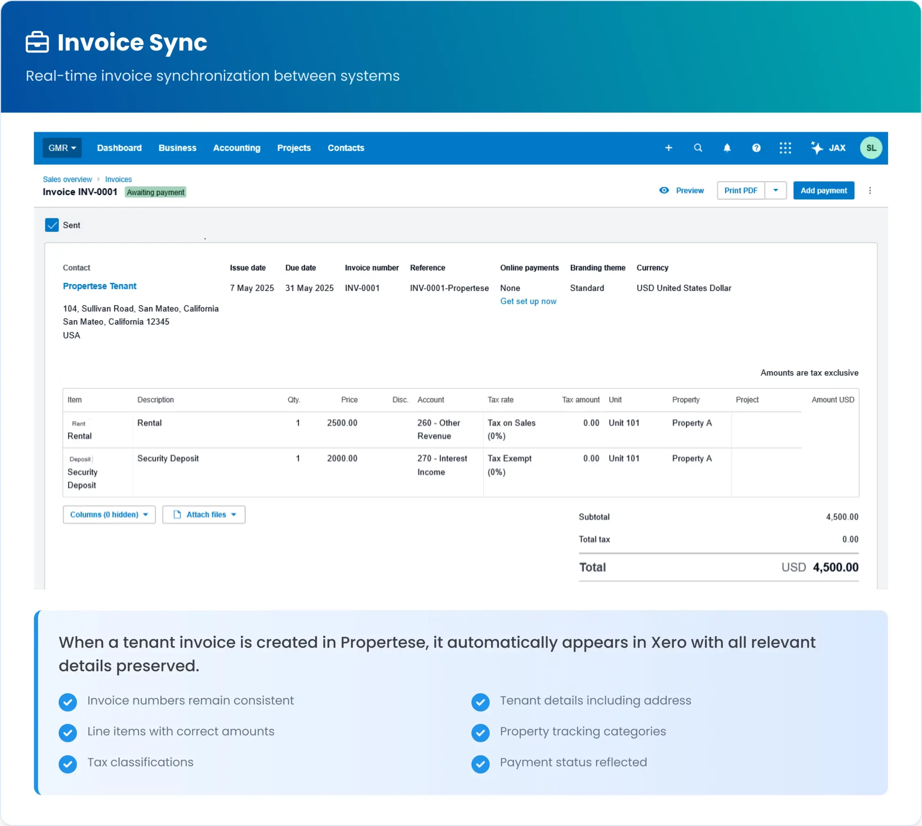Open the Business menu
Screen dimensions: 922x826
177,148
